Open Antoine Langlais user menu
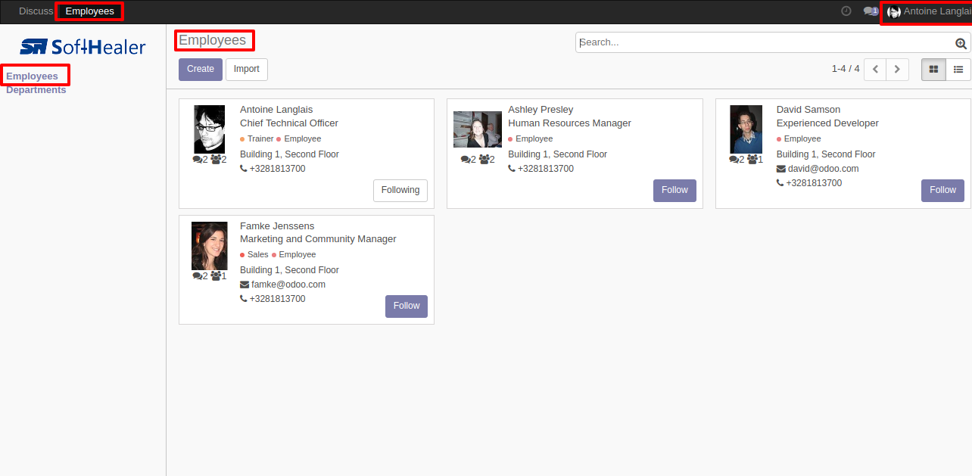Viewport: 972px width, 476px height. coord(929,11)
